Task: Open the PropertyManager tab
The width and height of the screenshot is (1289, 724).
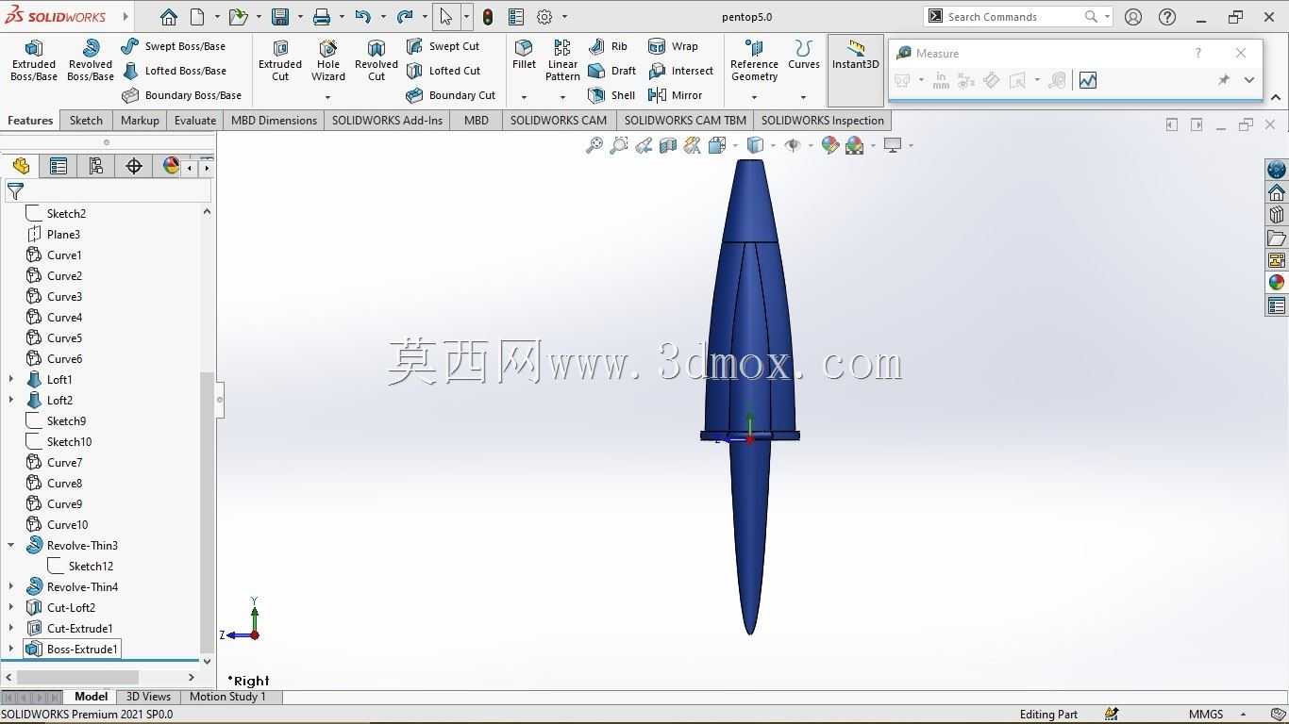Action: (59, 166)
